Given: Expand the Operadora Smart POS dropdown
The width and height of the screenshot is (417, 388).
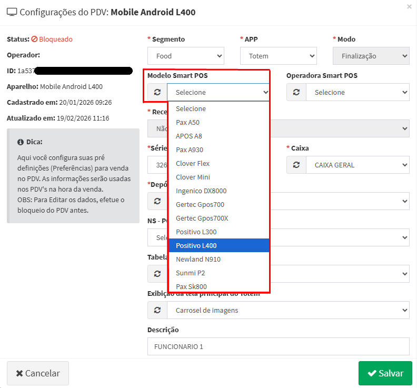Looking at the screenshot, I should (358, 92).
